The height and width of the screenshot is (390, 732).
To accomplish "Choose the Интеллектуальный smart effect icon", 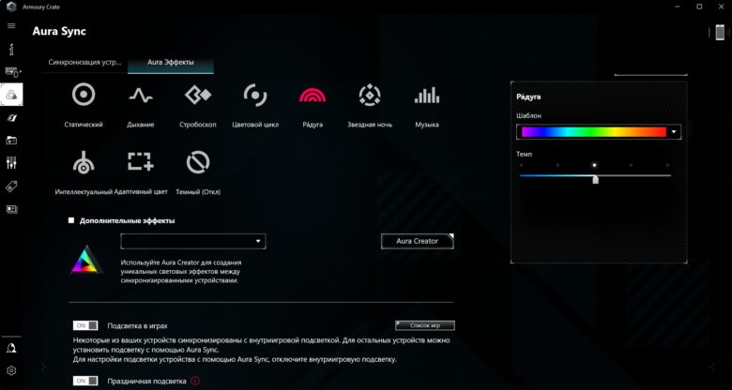I will point(84,162).
